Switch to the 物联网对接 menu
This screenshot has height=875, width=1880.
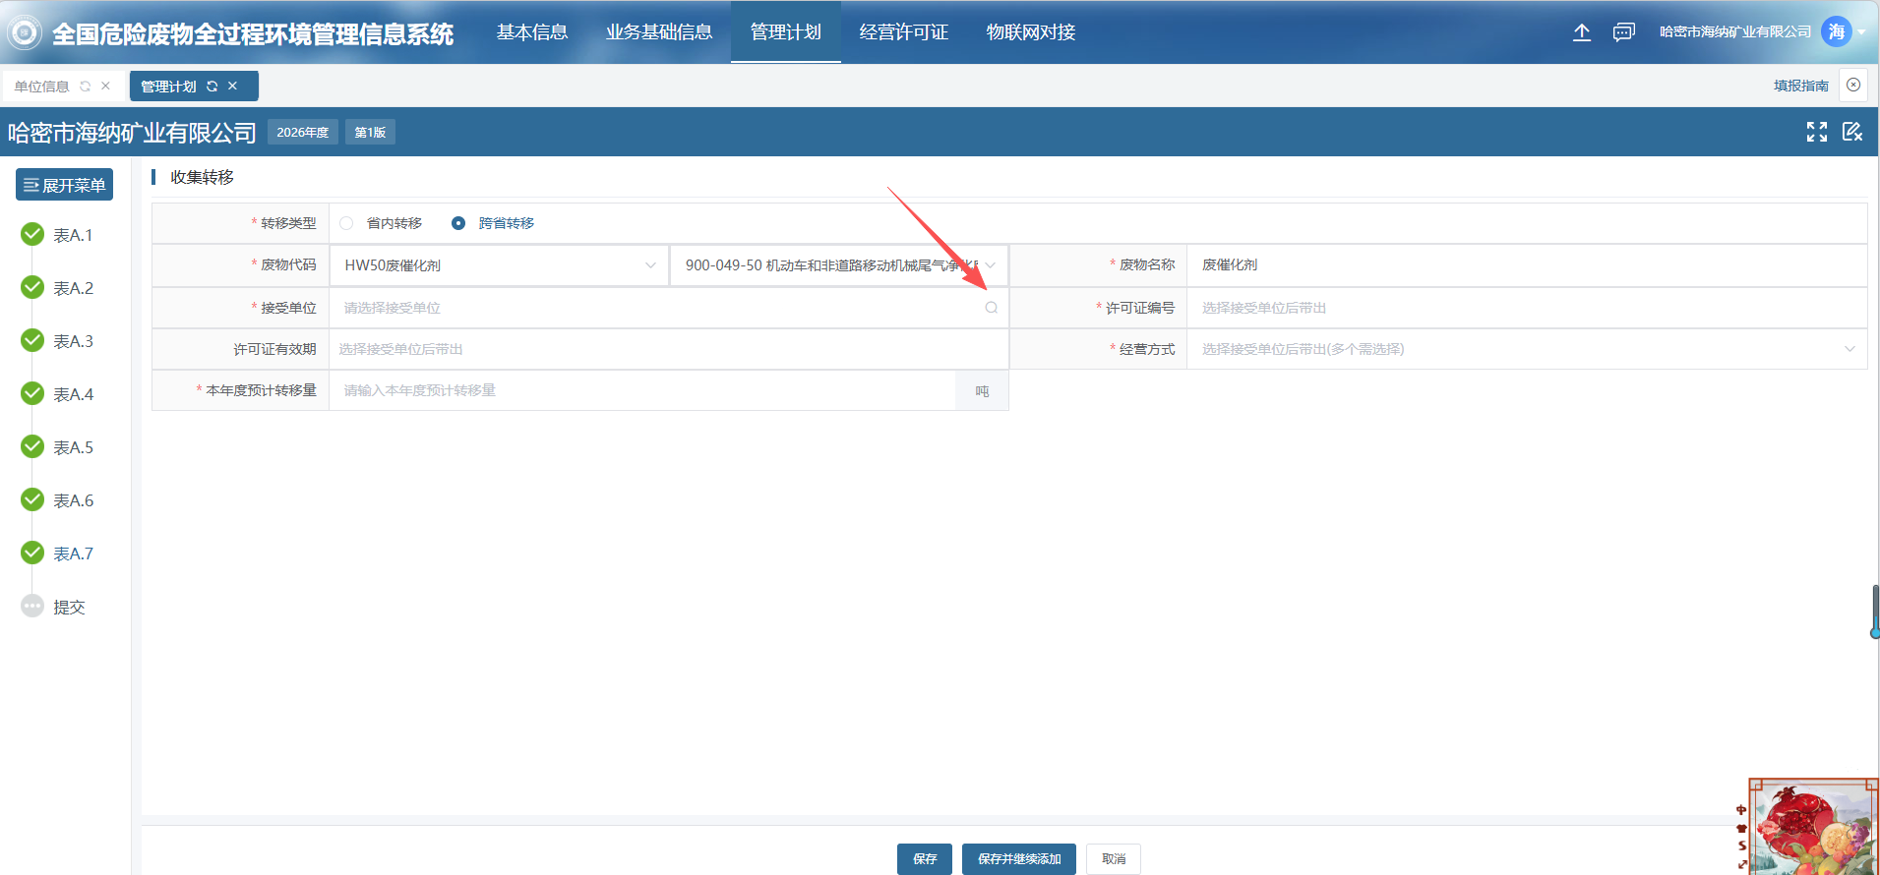[x=1030, y=32]
